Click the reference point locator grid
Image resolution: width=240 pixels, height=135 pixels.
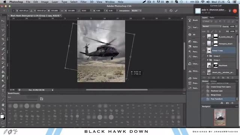tap(13, 10)
